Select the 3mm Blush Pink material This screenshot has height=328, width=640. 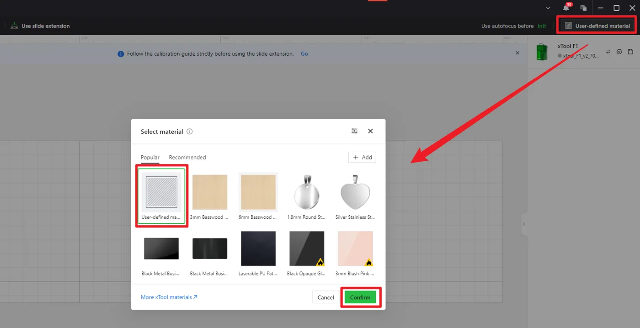355,249
